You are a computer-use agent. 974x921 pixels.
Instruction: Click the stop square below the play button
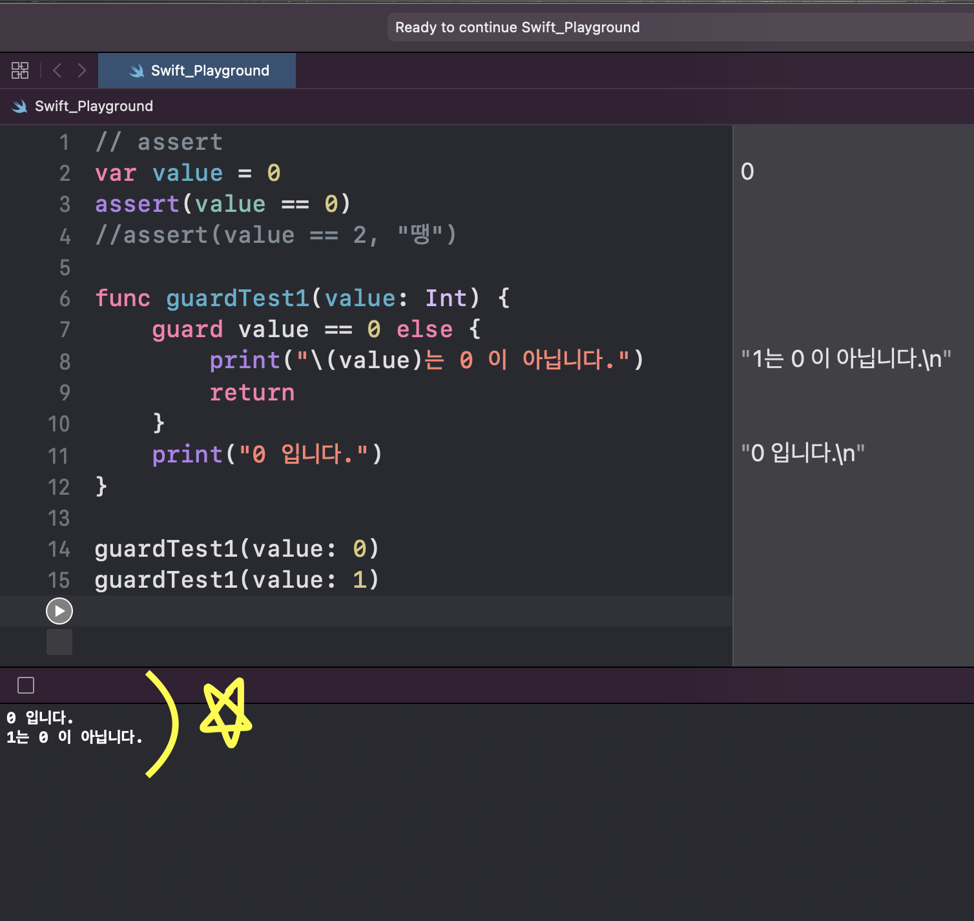tap(59, 642)
